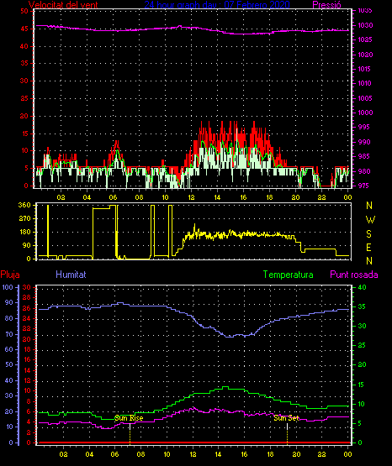Click the '985' pressure axis value
The height and width of the screenshot is (466, 392).
363,156
